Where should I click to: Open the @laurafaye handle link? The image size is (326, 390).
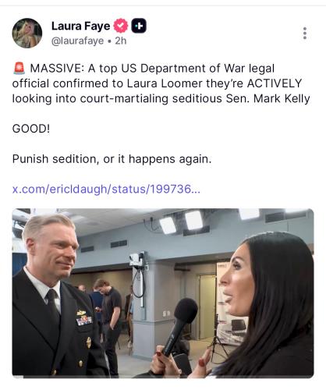pyautogui.click(x=77, y=41)
